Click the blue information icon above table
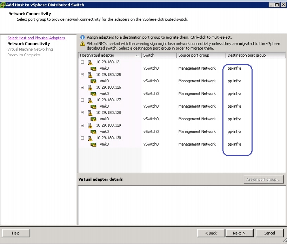The width and height of the screenshot is (287, 244). [82, 37]
